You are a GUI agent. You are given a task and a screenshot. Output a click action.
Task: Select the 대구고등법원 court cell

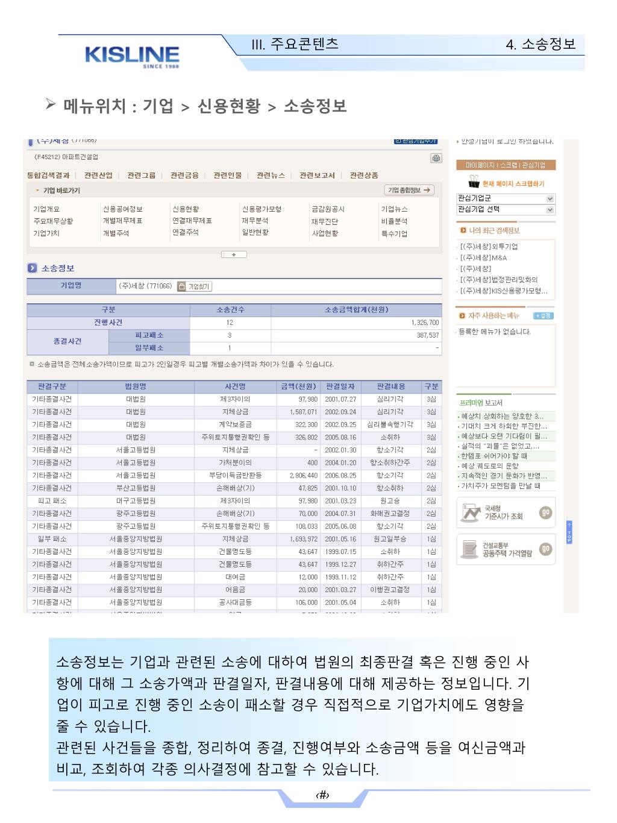tap(136, 500)
